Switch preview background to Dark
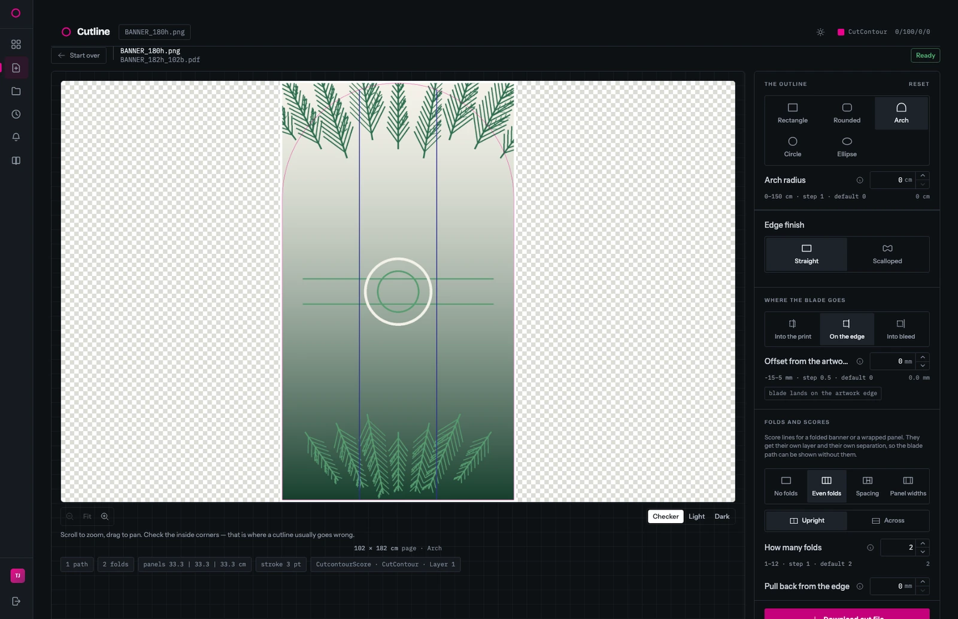The image size is (958, 619). coord(722,516)
